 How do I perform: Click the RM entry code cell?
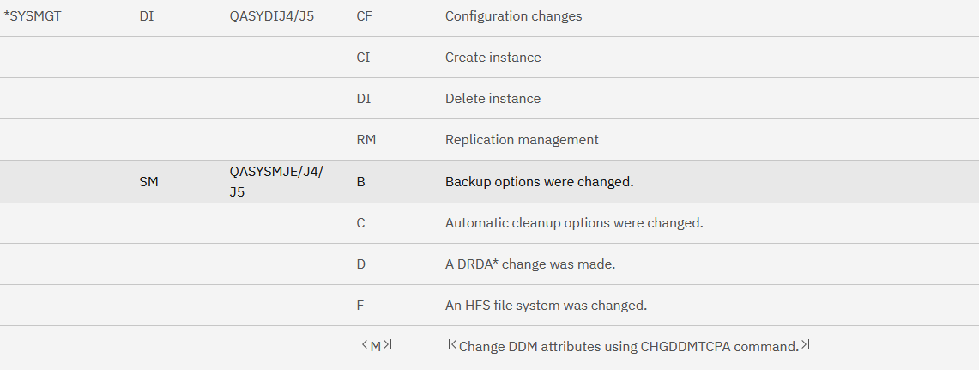tap(366, 140)
